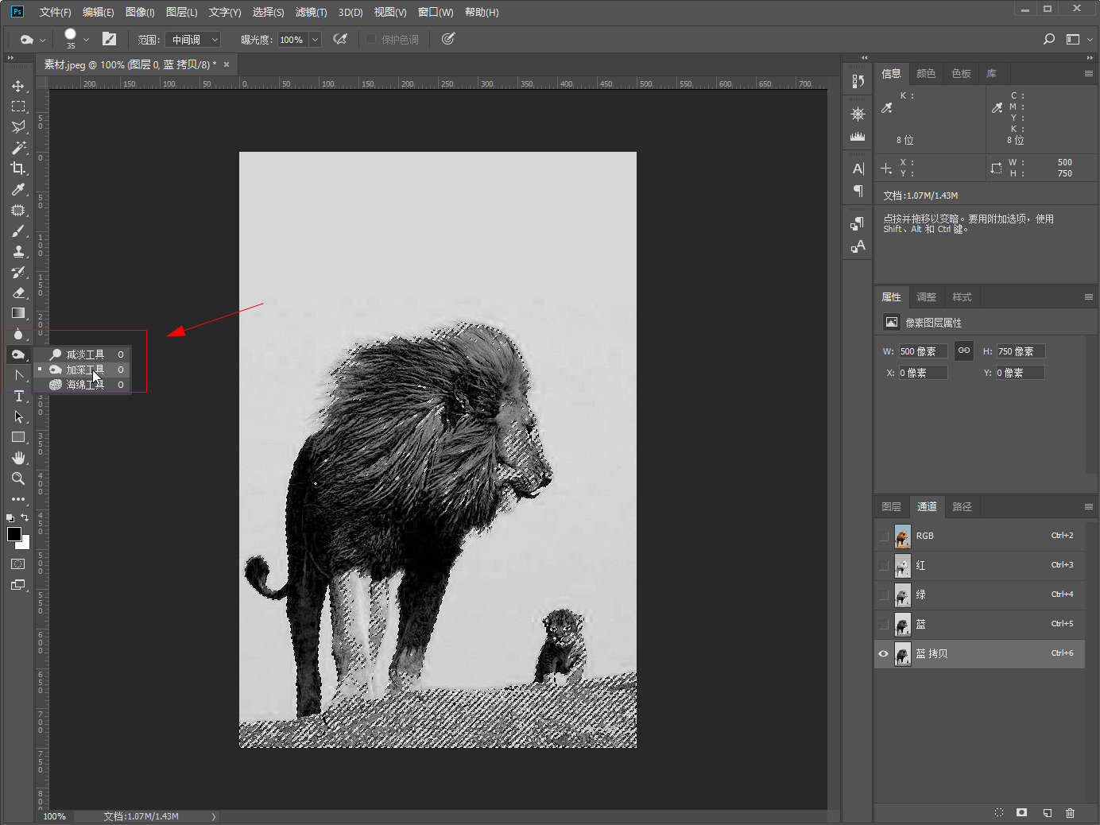Open the Properties panel options menu
The height and width of the screenshot is (825, 1100).
coord(1088,296)
